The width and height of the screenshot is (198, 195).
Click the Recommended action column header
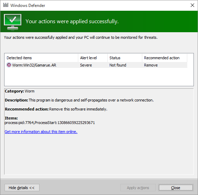click(x=165, y=58)
